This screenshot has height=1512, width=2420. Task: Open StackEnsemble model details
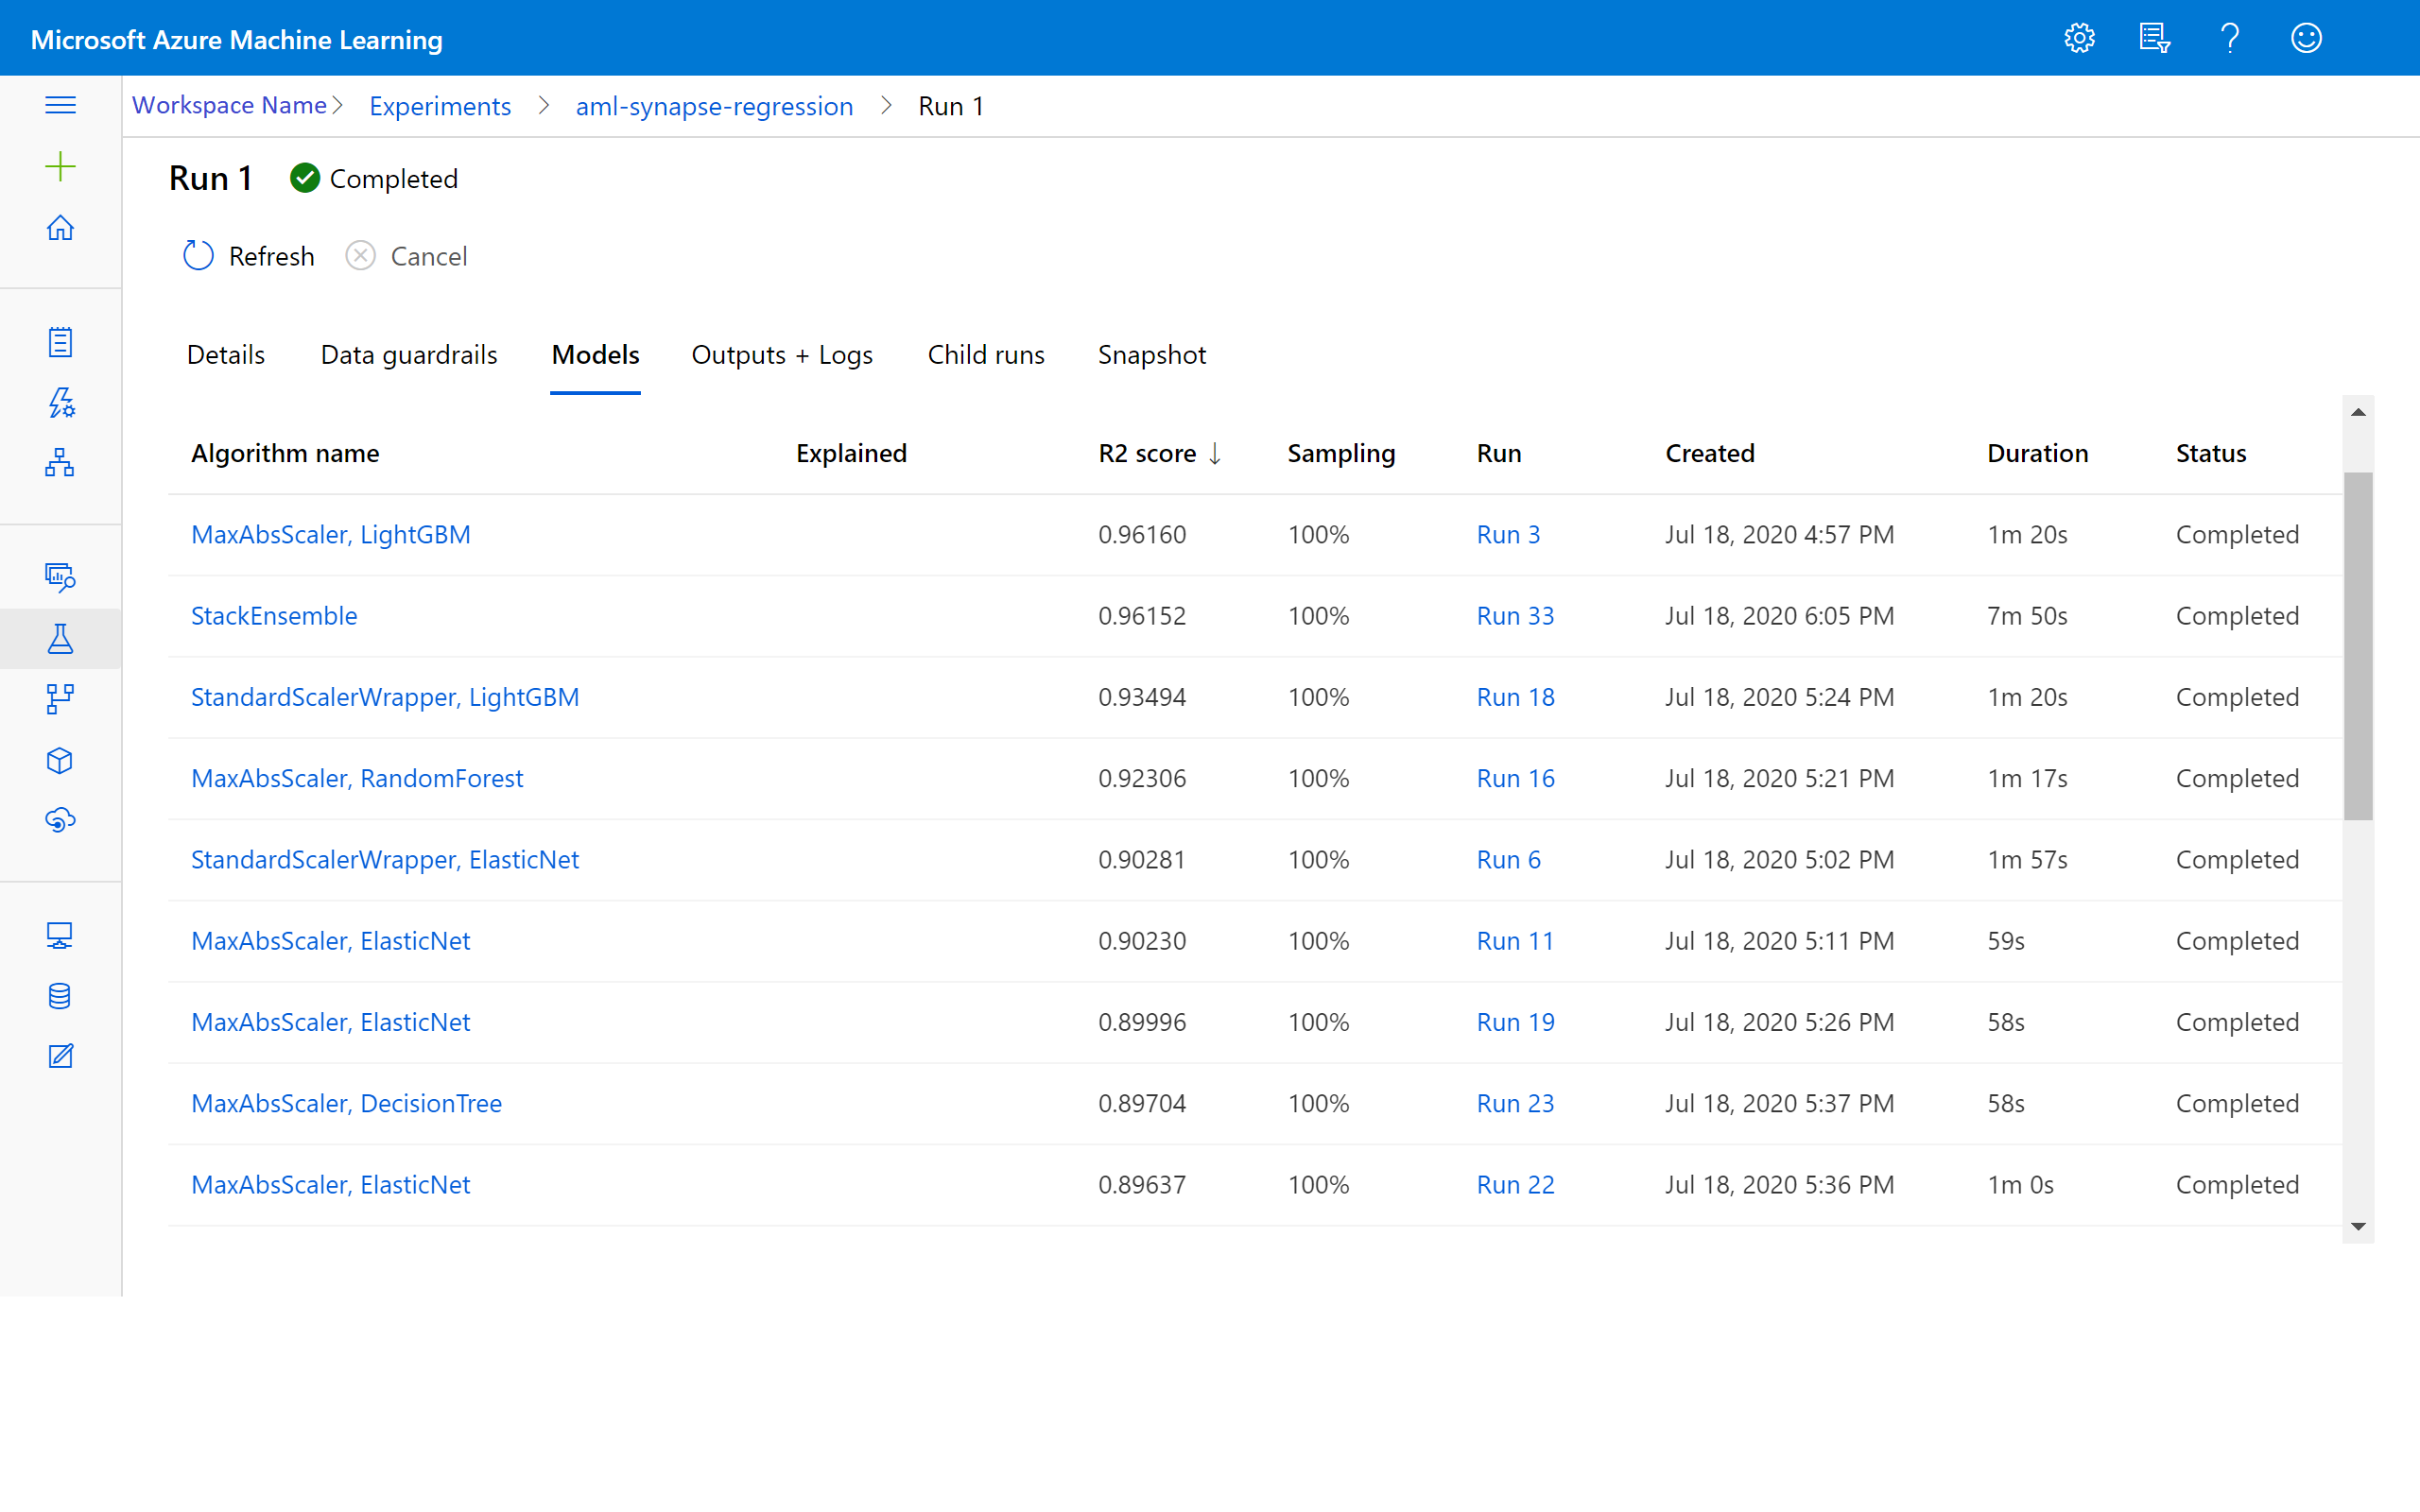pos(272,615)
